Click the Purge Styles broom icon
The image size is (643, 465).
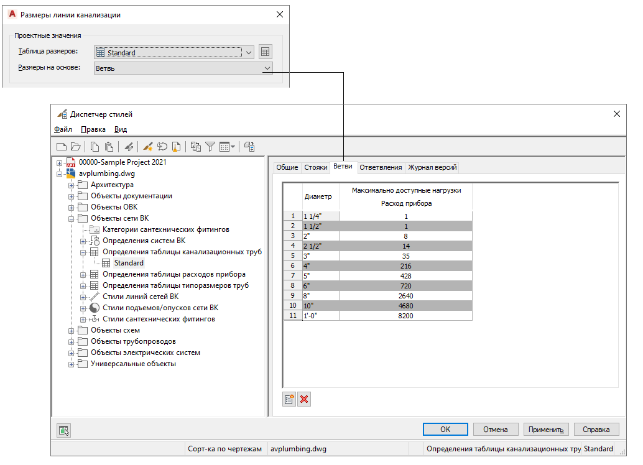tap(177, 147)
